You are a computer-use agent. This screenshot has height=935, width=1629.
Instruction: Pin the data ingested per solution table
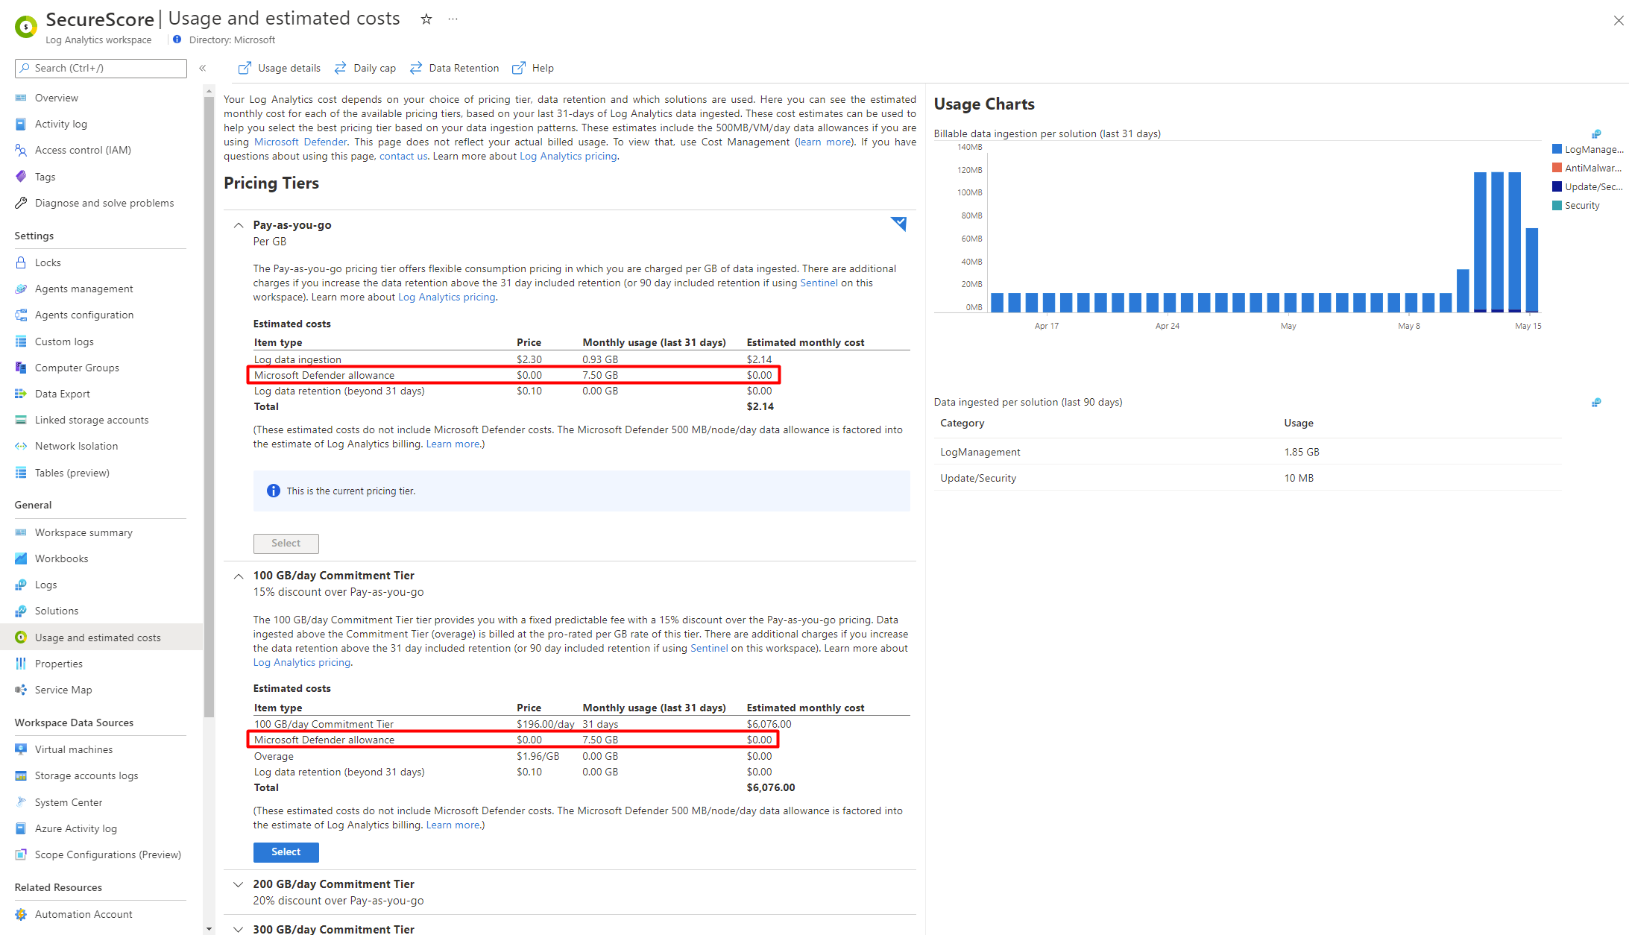coord(1595,403)
